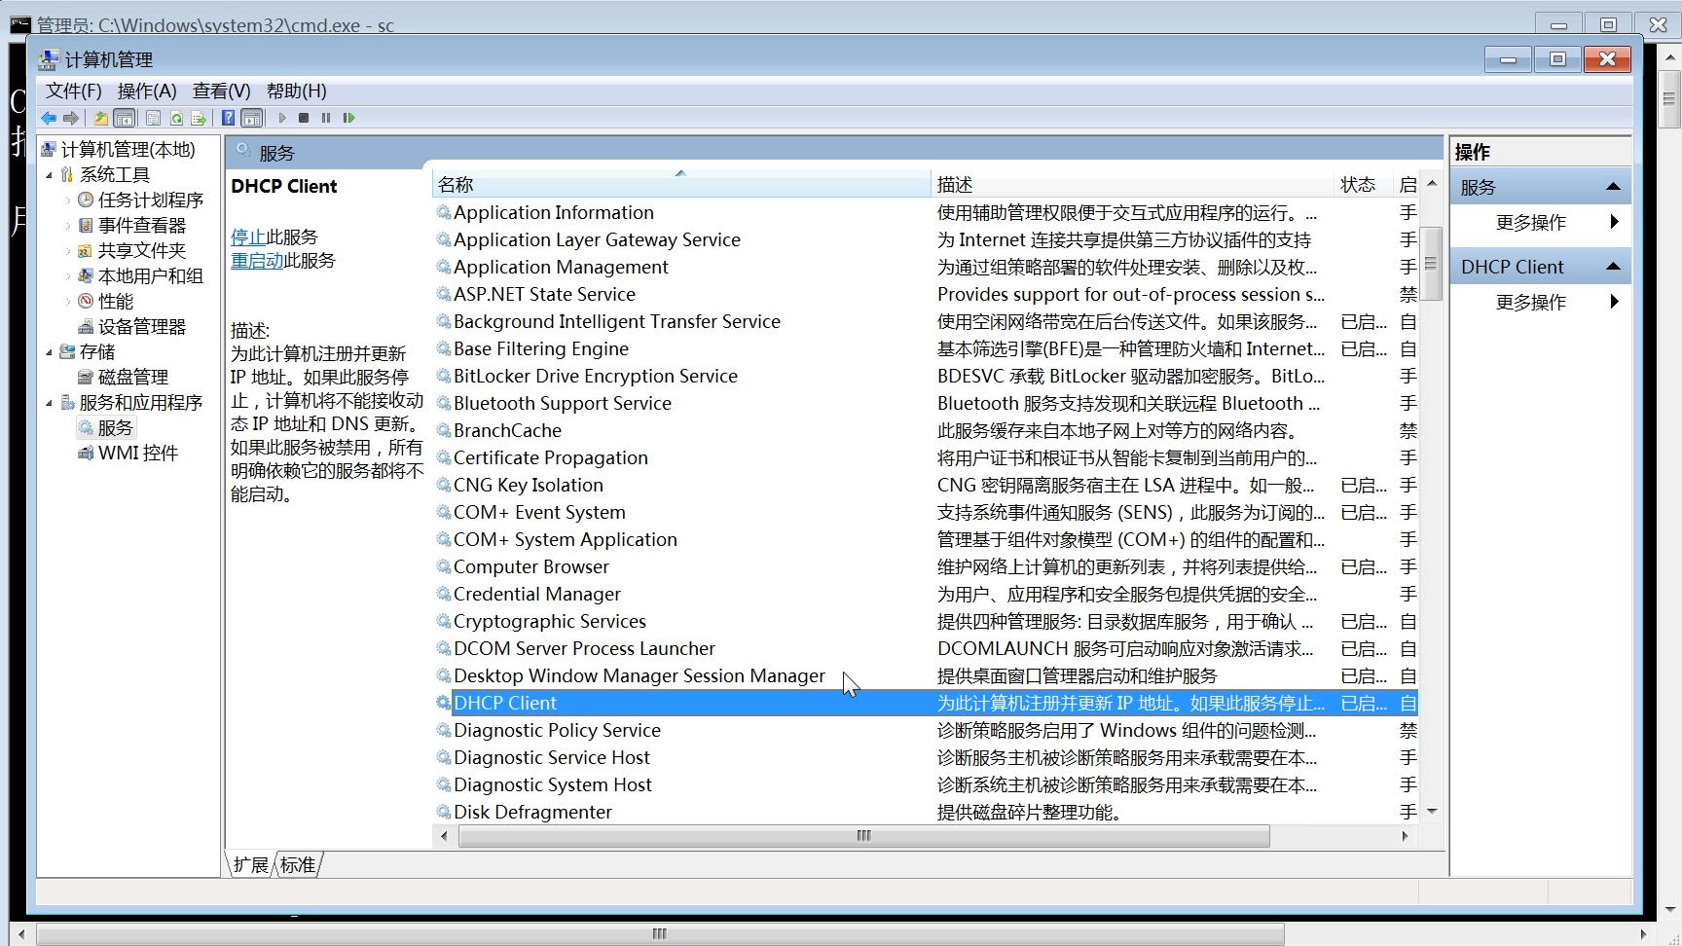Image resolution: width=1682 pixels, height=946 pixels.
Task: Expand the 性能 tree node
Action: pyautogui.click(x=68, y=302)
